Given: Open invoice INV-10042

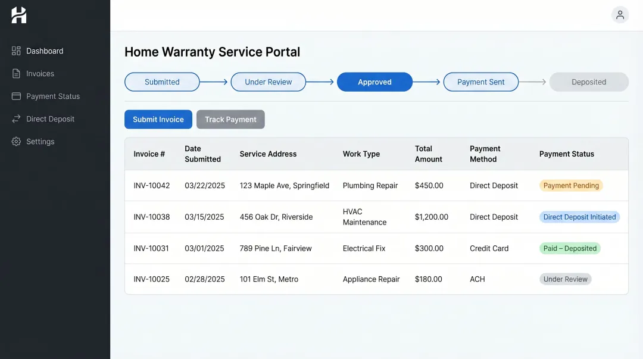Looking at the screenshot, I should click(152, 185).
